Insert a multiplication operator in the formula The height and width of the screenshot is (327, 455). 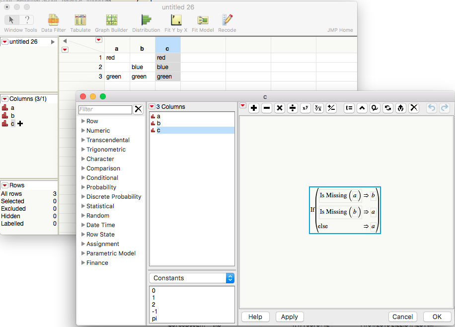[279, 108]
